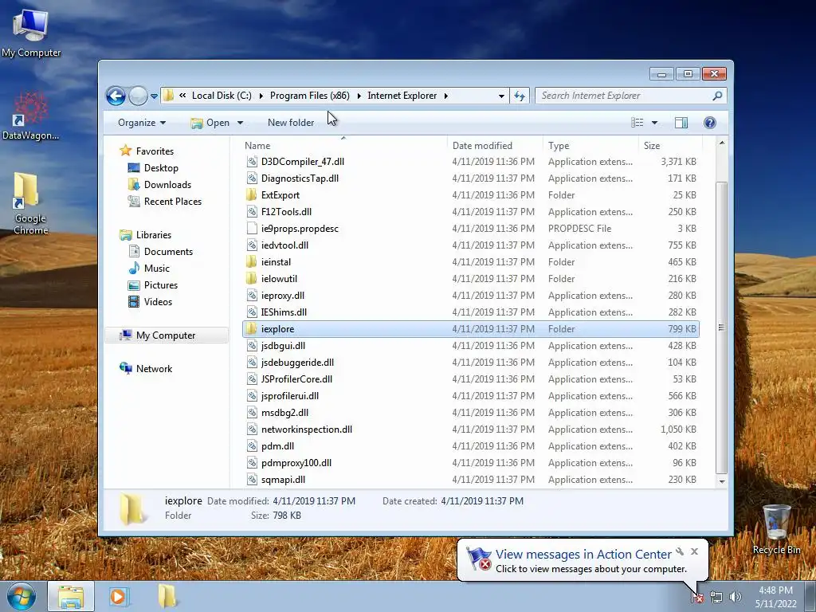Click the Forward navigation arrow button
The width and height of the screenshot is (816, 612).
coord(138,96)
